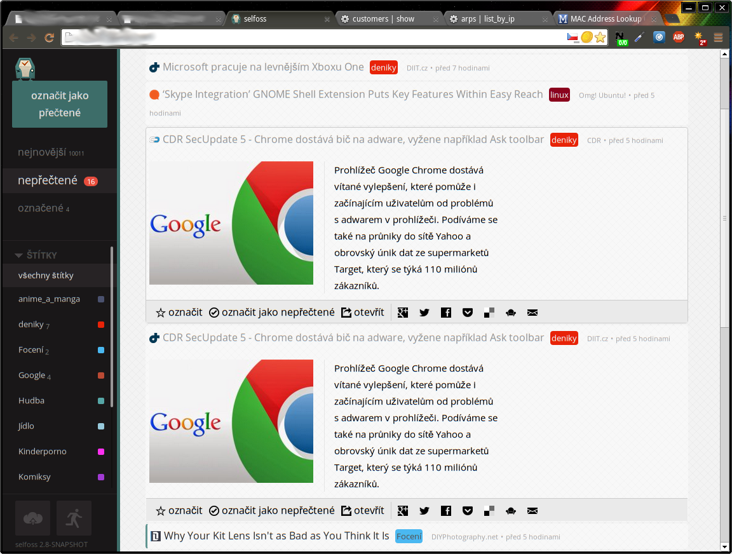732x554 pixels.
Task: Click the red deniky color swatch in sidebar
Action: coord(101,325)
